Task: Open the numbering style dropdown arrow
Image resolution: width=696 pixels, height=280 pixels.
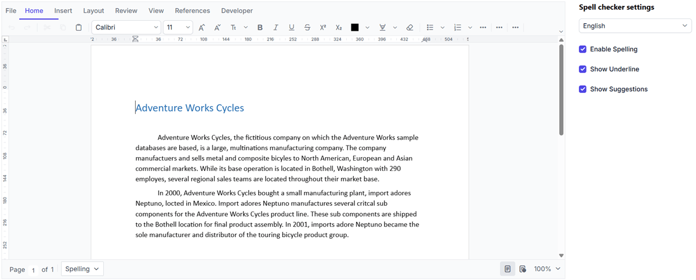Action: point(470,27)
